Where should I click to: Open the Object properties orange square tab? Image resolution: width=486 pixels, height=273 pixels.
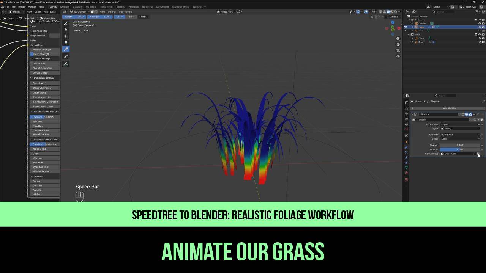click(406, 142)
